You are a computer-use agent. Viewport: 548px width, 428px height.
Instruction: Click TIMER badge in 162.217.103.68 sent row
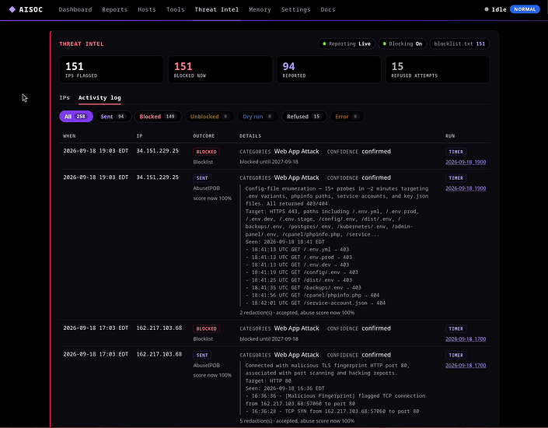tap(456, 355)
